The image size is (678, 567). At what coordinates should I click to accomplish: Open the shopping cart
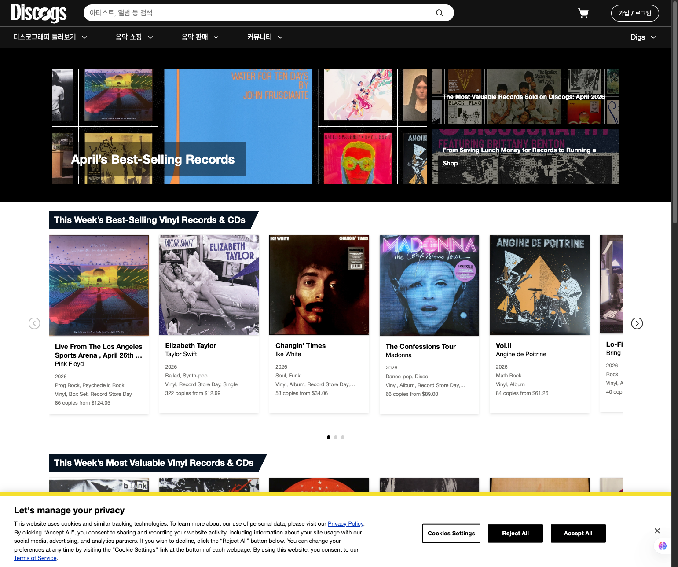coord(583,13)
